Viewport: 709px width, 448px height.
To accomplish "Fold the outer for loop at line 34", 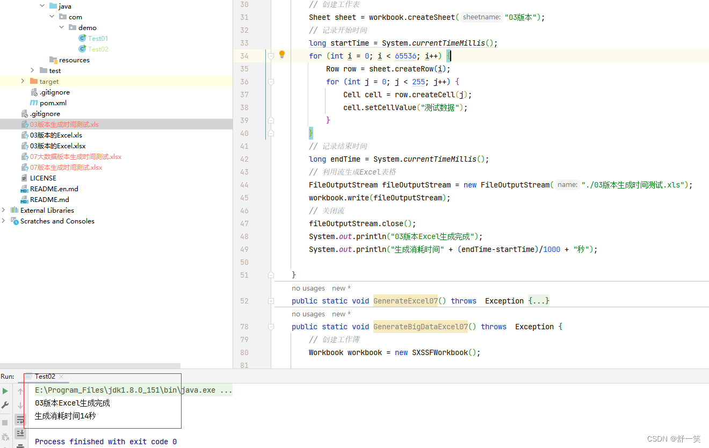I will pos(271,56).
